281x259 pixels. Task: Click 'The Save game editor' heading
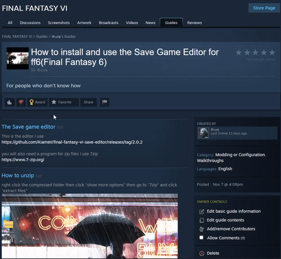point(28,127)
